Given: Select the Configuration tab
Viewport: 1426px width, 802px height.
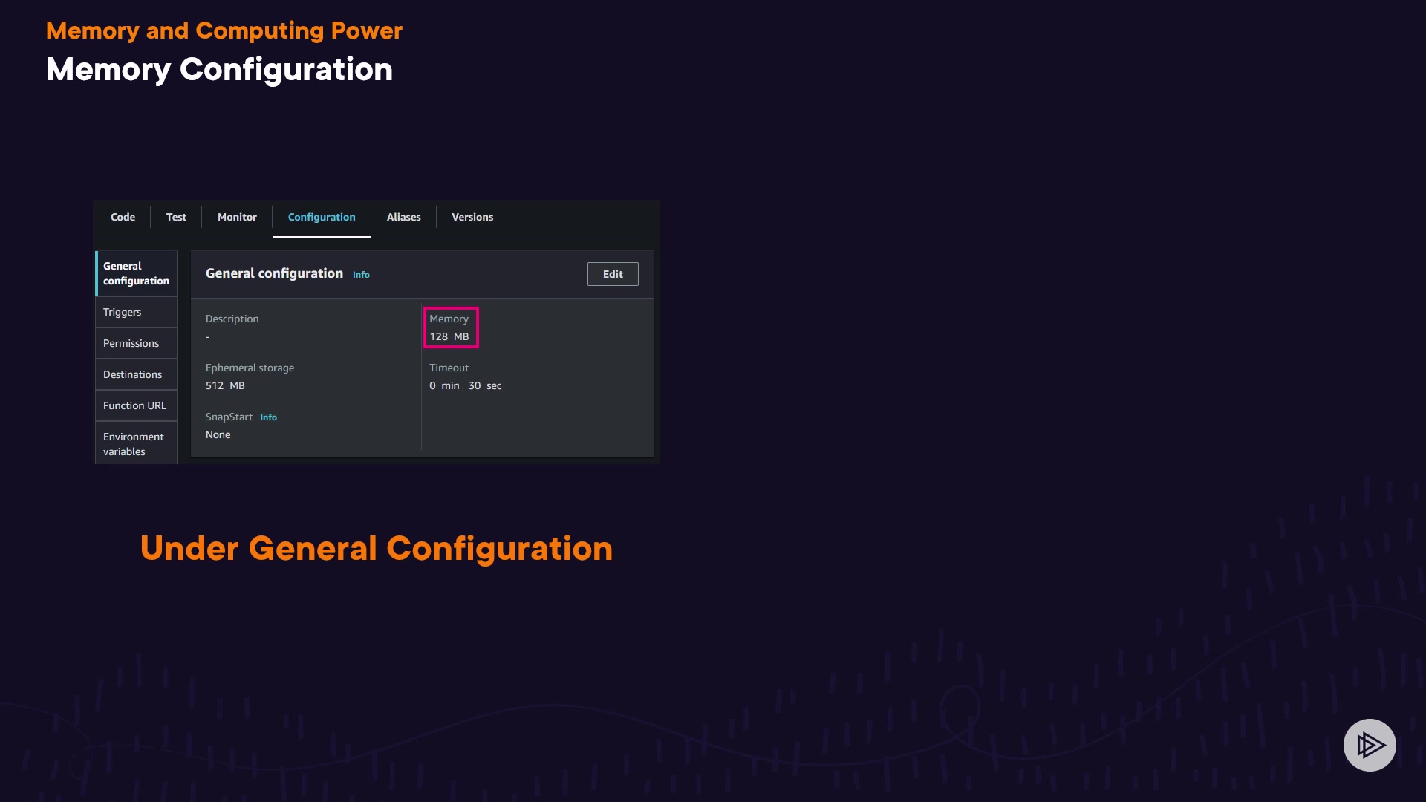Looking at the screenshot, I should point(322,217).
